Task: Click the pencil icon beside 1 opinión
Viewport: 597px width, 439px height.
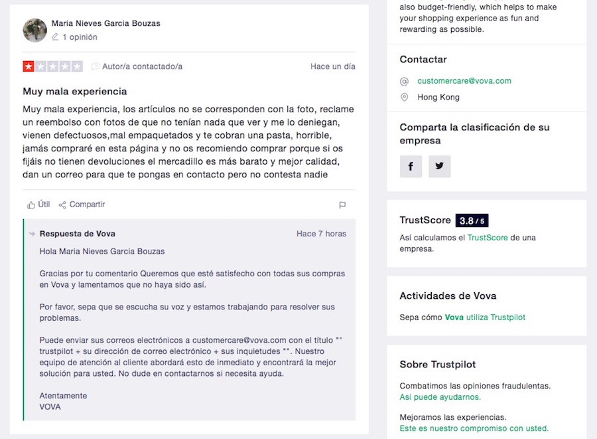Action: click(55, 37)
